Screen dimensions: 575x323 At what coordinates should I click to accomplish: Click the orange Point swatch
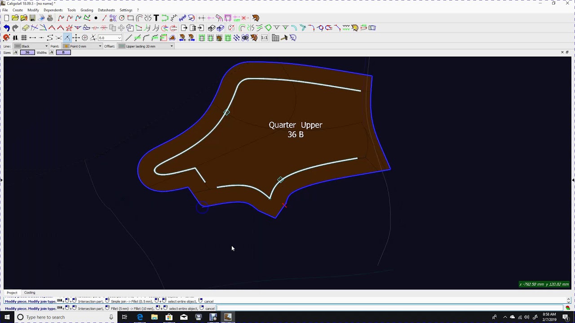tap(66, 46)
